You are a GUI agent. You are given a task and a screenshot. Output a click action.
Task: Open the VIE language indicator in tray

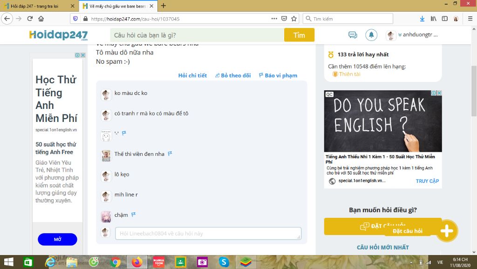tap(440, 262)
